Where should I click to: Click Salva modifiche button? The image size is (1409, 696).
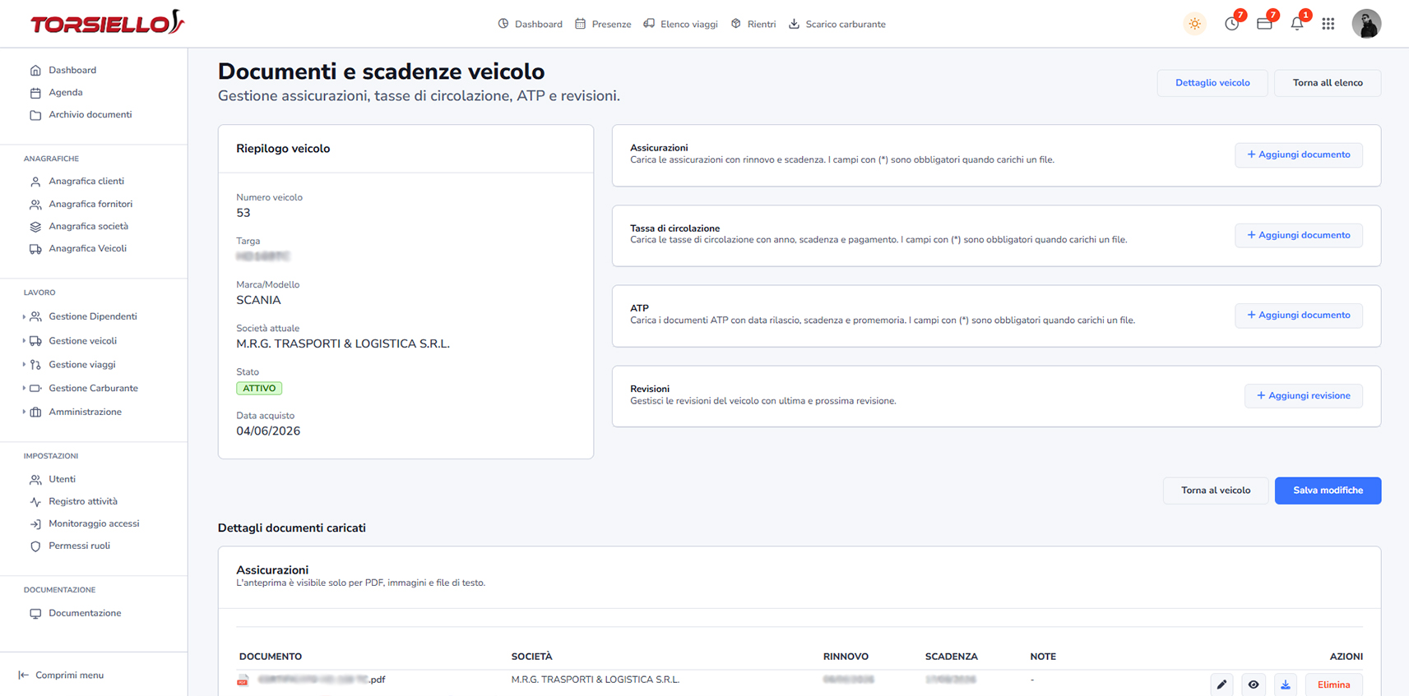(x=1328, y=491)
